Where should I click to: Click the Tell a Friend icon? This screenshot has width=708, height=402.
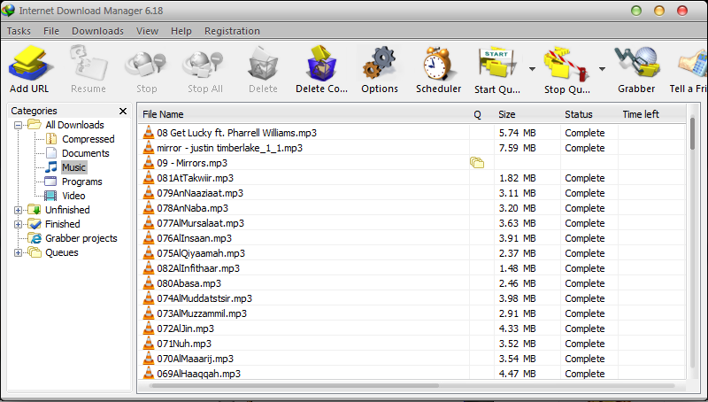692,64
